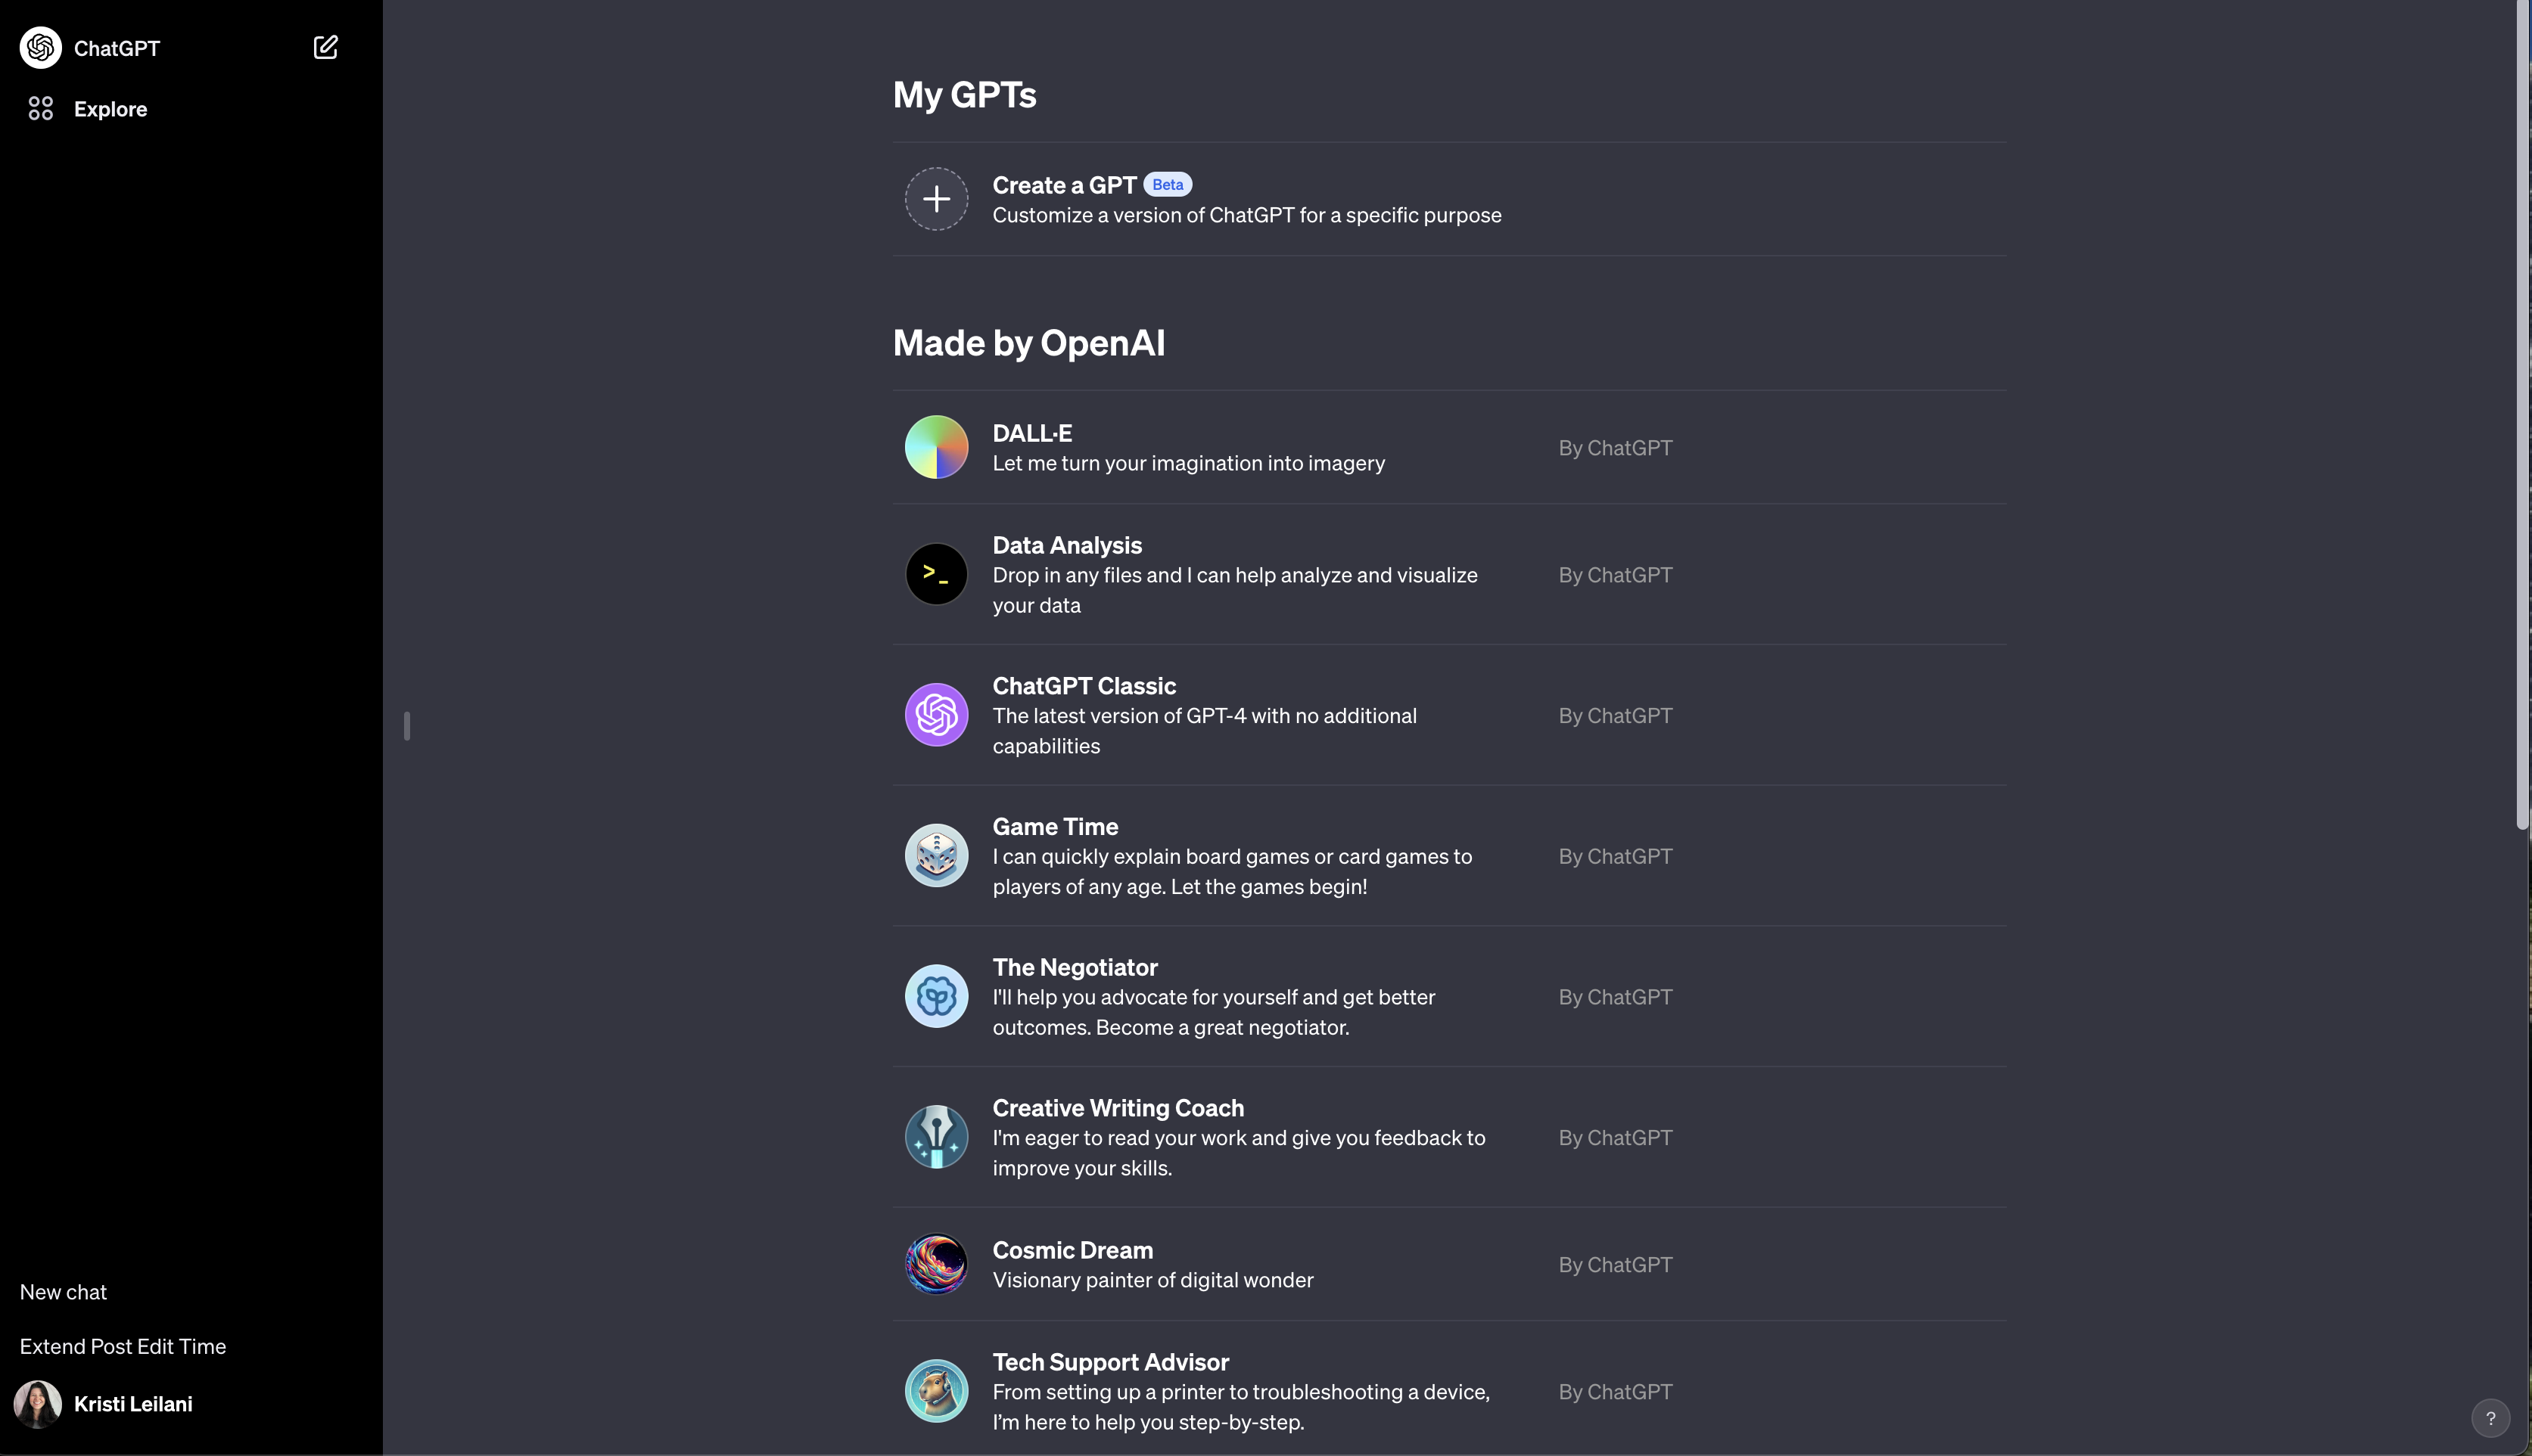Open Creative Writing Coach pen icon
The image size is (2532, 1456).
(936, 1137)
